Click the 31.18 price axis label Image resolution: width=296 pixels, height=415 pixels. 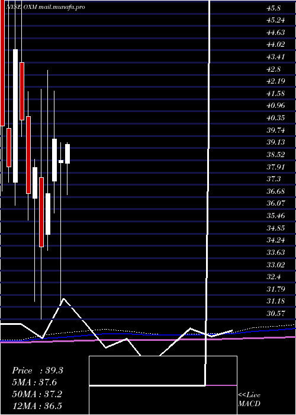tap(276, 301)
